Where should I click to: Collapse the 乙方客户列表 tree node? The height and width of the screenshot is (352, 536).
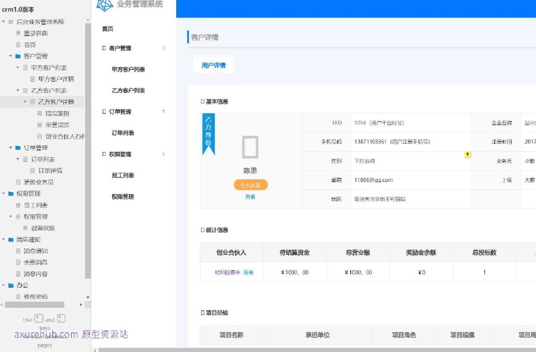pyautogui.click(x=18, y=90)
